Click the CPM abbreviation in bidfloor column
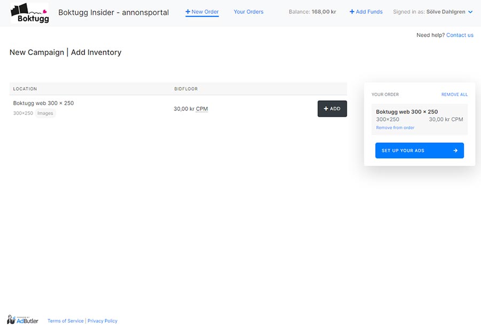Viewport: 481px width, 330px height. tap(202, 109)
